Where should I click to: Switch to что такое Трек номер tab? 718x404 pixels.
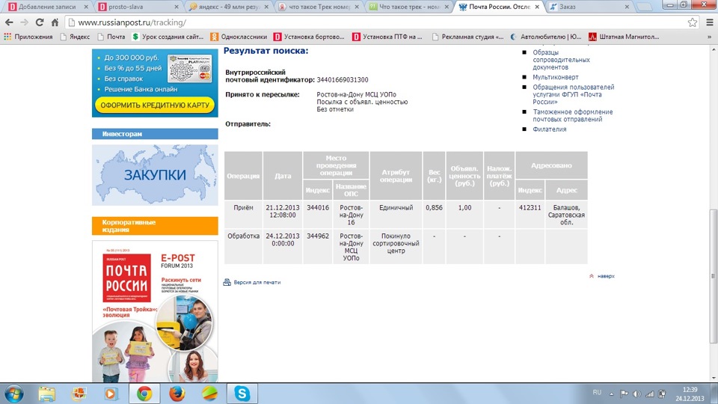(319, 7)
